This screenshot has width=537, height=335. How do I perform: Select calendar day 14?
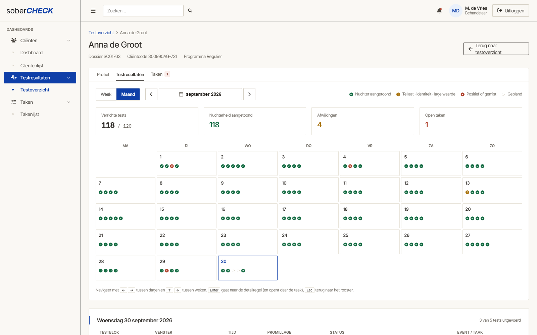click(126, 216)
